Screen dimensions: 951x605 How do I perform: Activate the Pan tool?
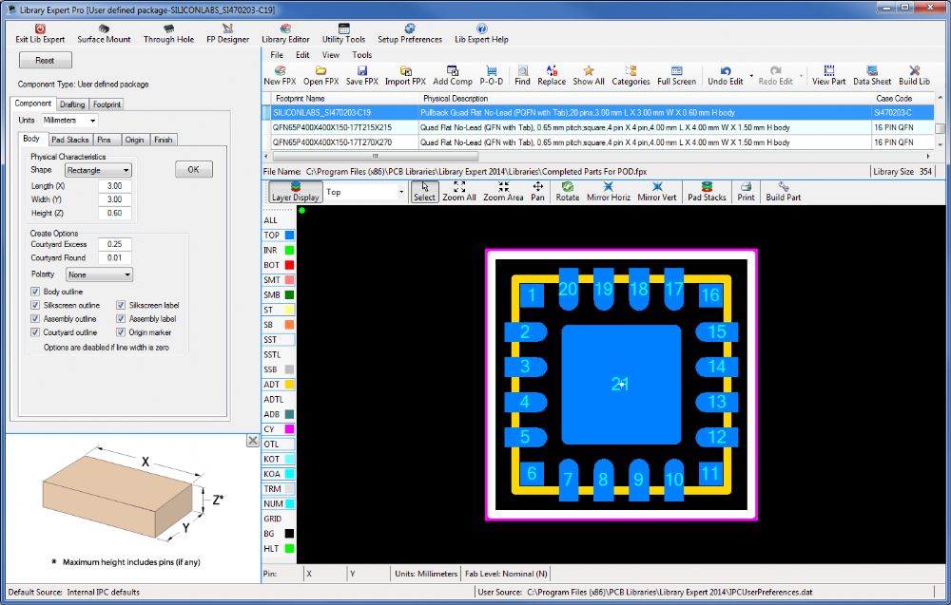(537, 191)
